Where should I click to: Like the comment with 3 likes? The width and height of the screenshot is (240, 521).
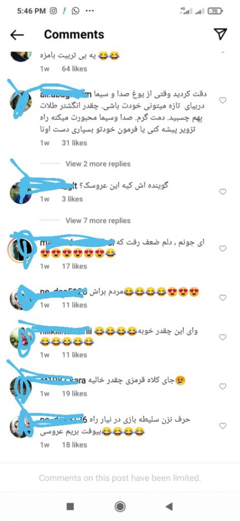pos(223,192)
